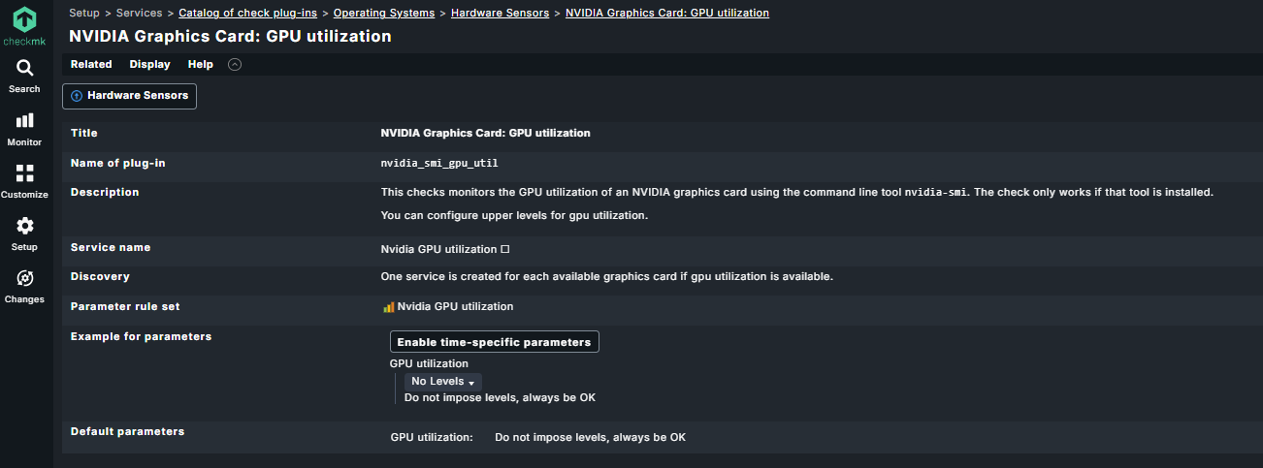This screenshot has width=1263, height=468.
Task: Open the Setup gear menu
Action: [x=24, y=234]
